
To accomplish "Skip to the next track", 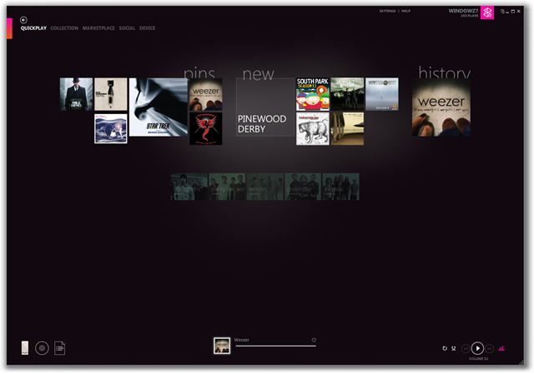I will click(x=490, y=348).
